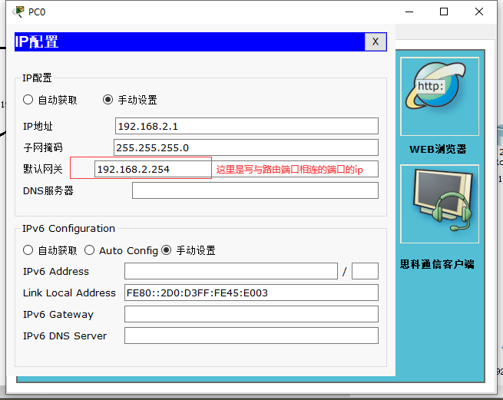Viewport: 503px width, 400px height.
Task: Click the 默认网关 field showing 192.168.2.254
Action: point(237,169)
